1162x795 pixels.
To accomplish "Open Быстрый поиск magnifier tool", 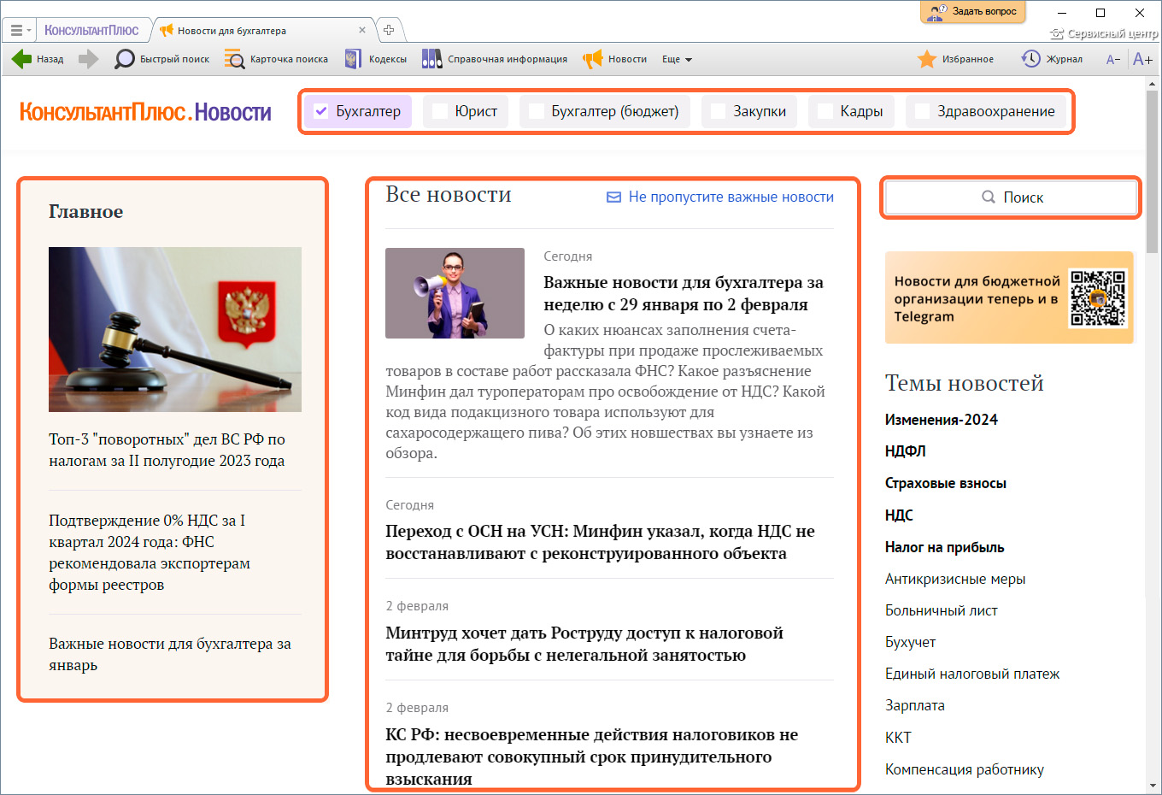I will tap(162, 59).
